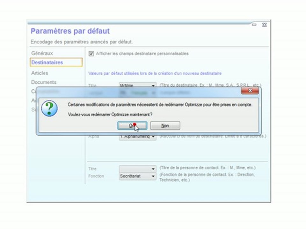
Task: Select the Destinataires settings section
Action: pos(56,62)
